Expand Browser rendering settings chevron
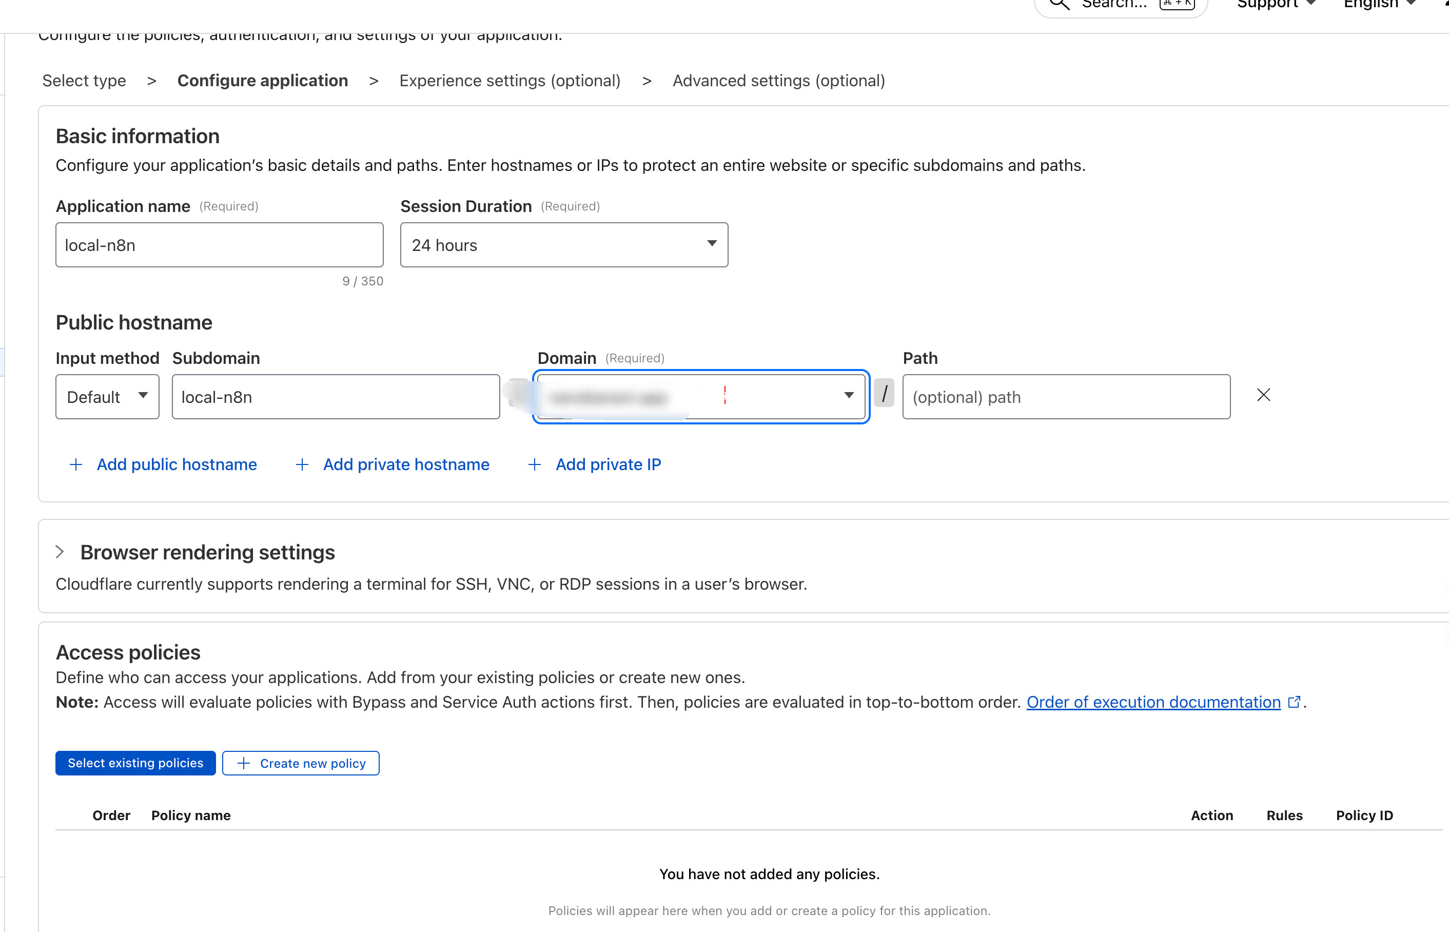 (60, 552)
